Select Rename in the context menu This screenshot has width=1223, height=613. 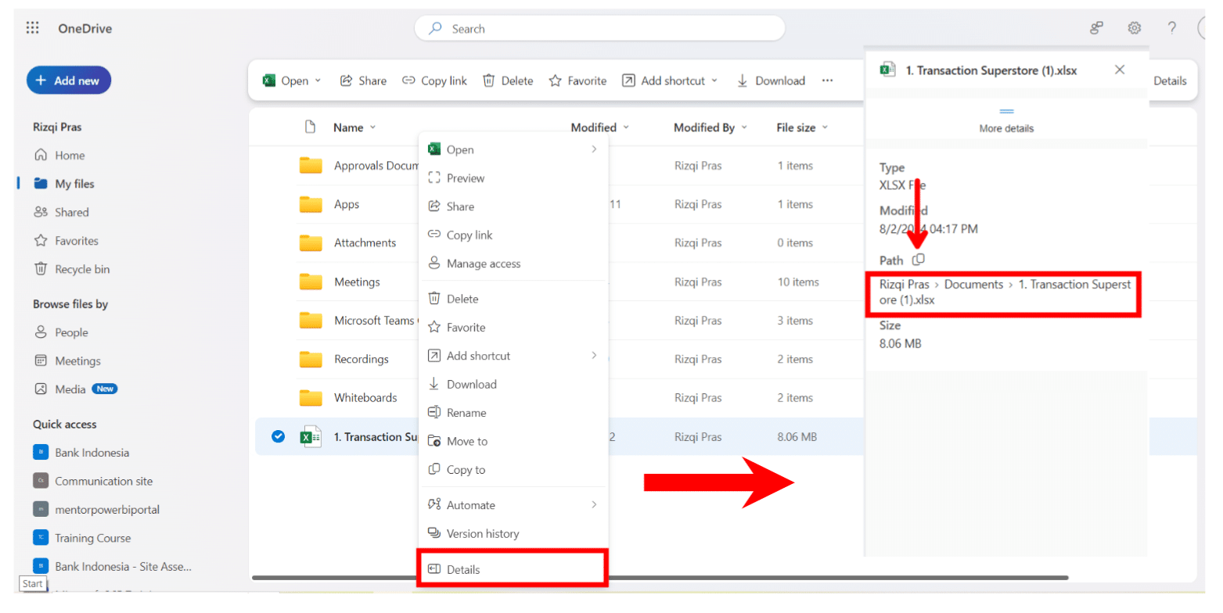513,413
